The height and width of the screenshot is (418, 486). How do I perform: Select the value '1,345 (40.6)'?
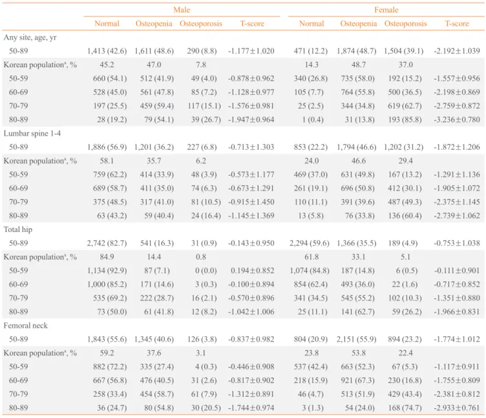point(154,339)
